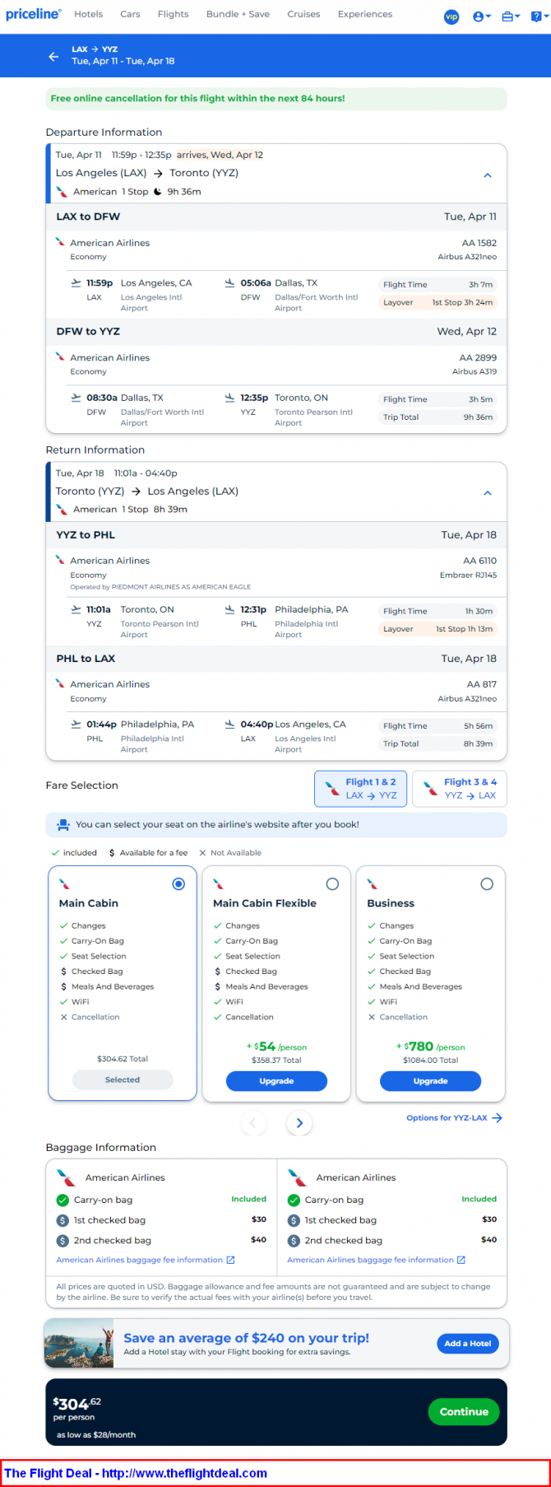The image size is (551, 1487).
Task: Click American Airlines logo in Main Cabin card
Action: click(x=64, y=883)
